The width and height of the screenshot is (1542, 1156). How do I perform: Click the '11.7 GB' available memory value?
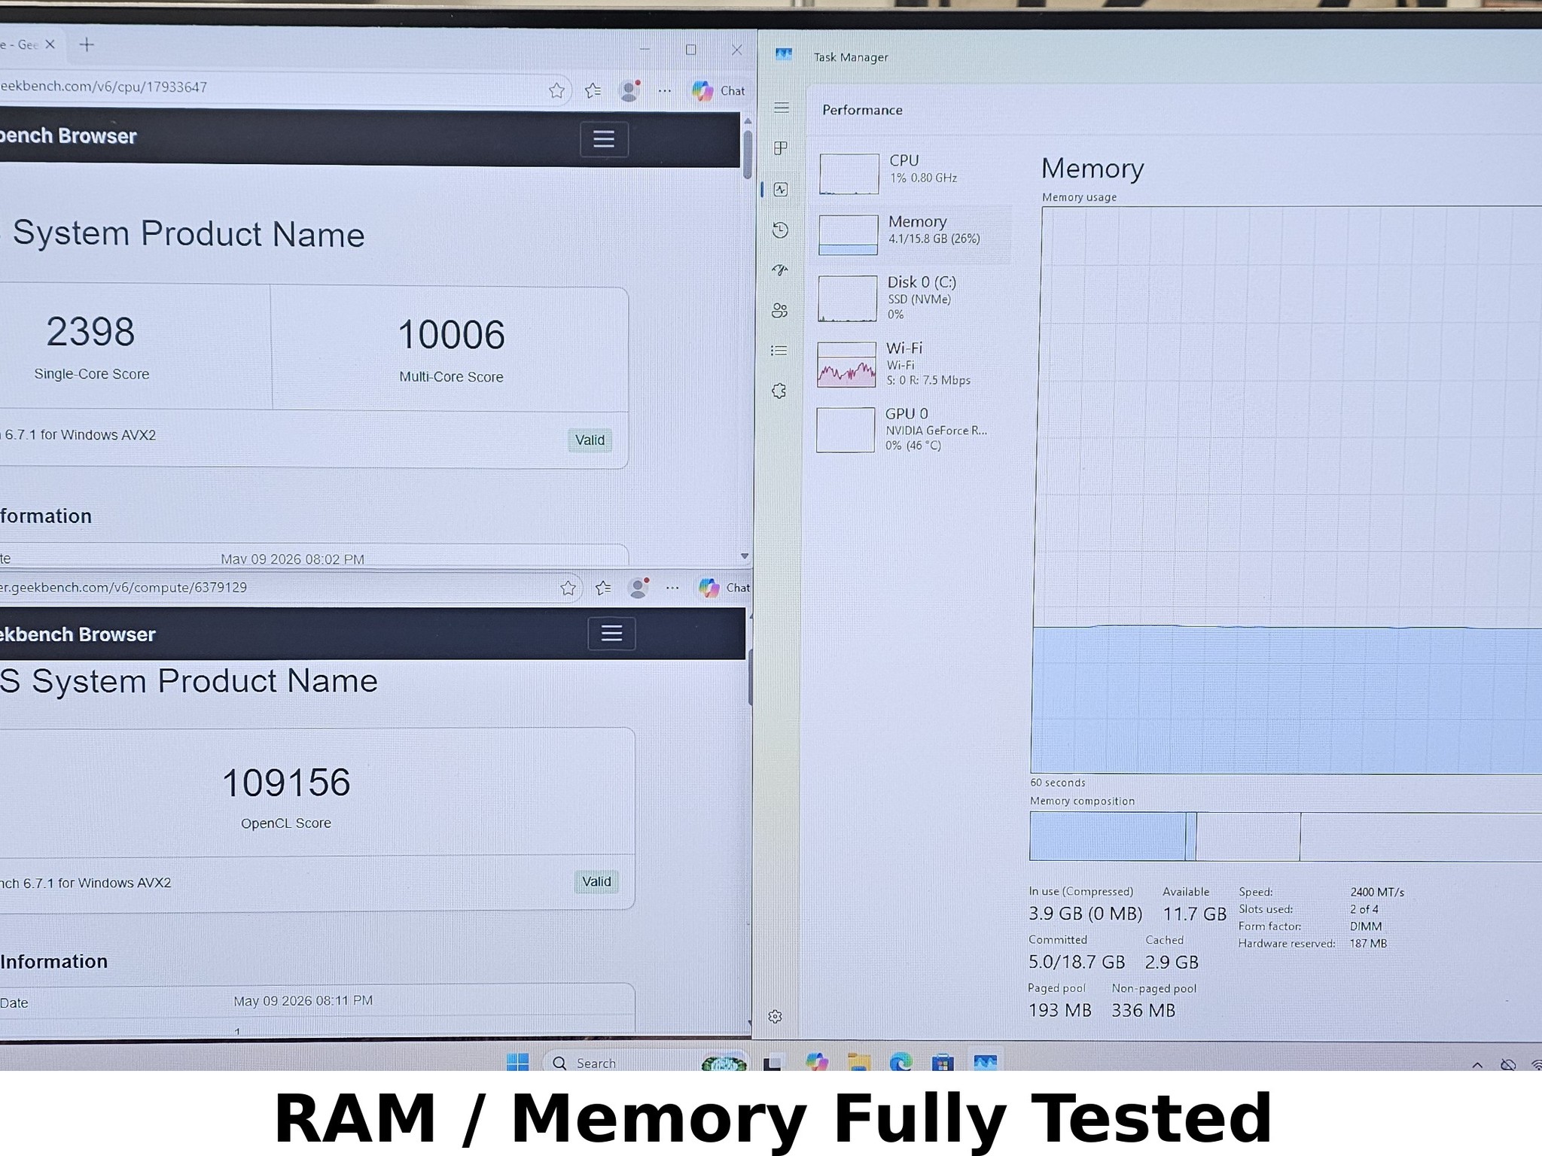click(x=1195, y=914)
